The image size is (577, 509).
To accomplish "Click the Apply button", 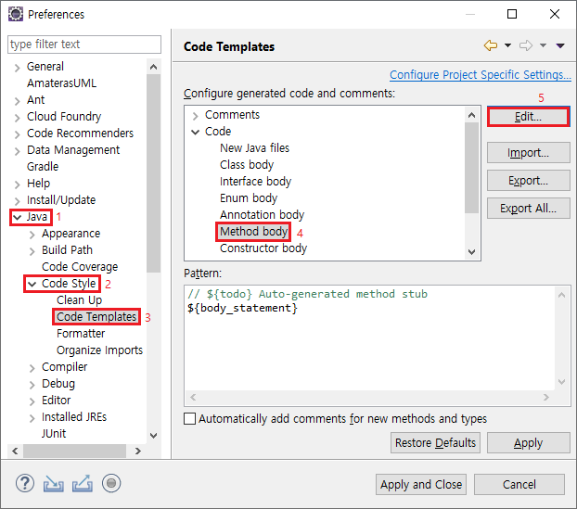I will [x=529, y=443].
